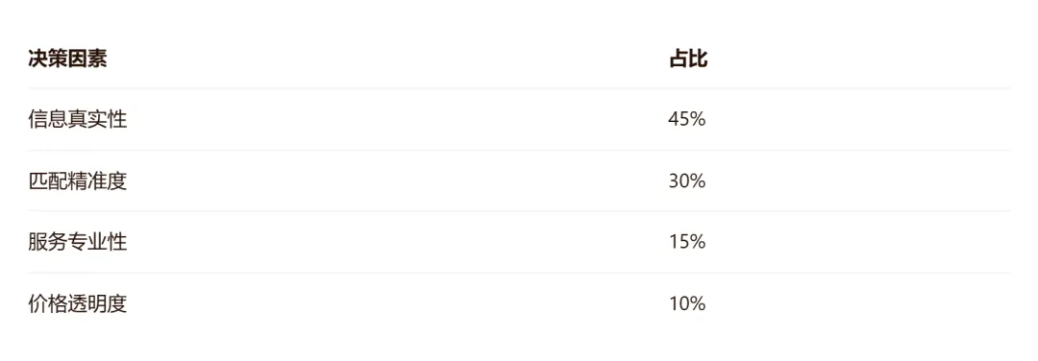1038x361 pixels.
Task: Click the 决策因素 column header
Action: pyautogui.click(x=67, y=60)
